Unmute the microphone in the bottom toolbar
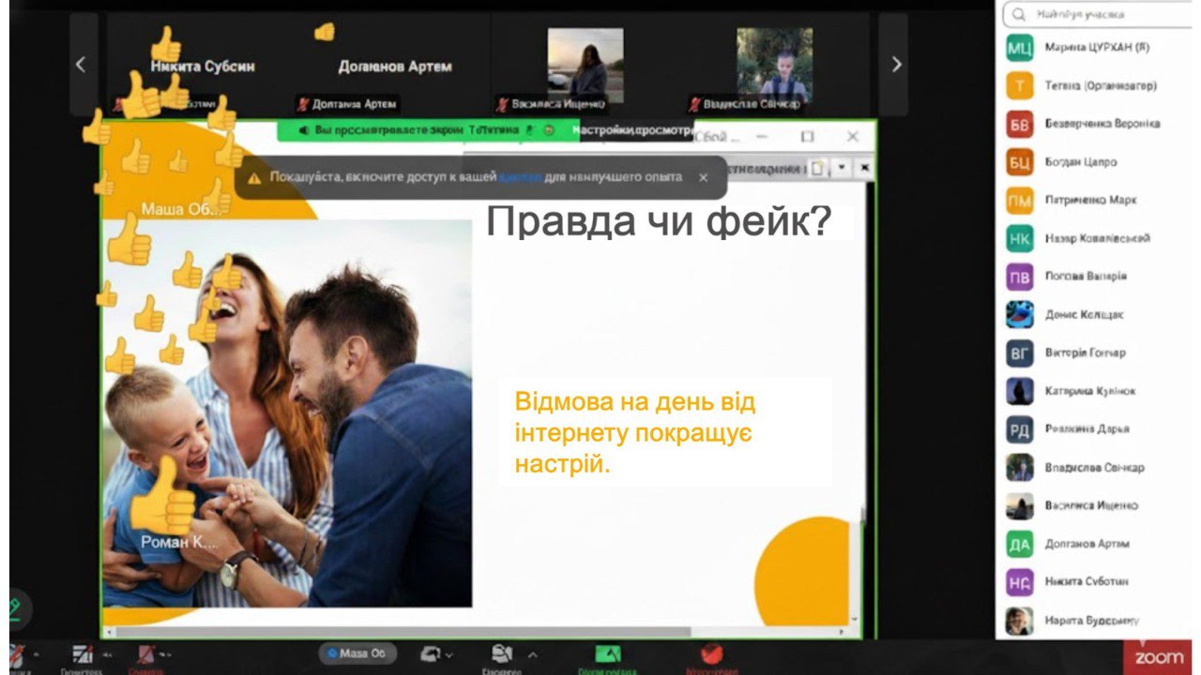 (16, 653)
